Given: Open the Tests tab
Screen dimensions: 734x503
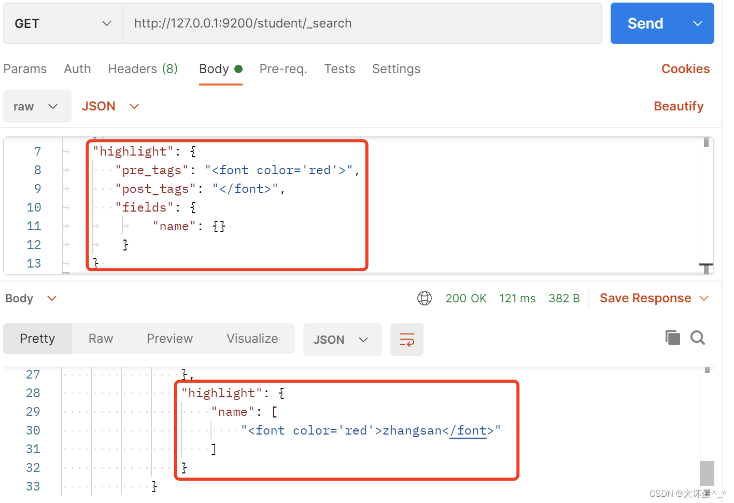Looking at the screenshot, I should click(x=340, y=69).
